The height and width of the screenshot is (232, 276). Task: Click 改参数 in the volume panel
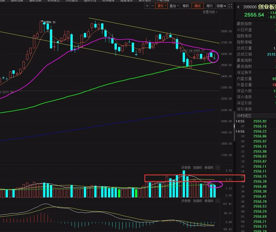point(186,168)
